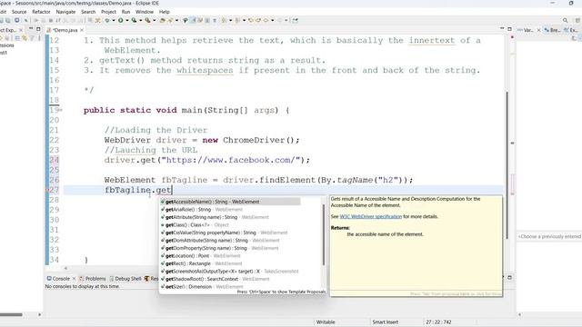Click the green Run launch button
Viewport: 582px width, 327px height.
pos(121,20)
